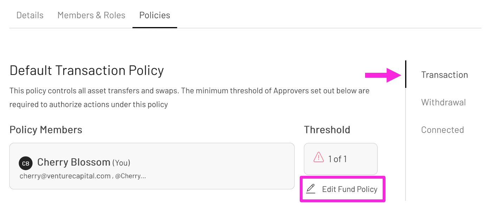Viewport: 487px width, 211px height.
Task: Click the Policy Members section header
Action: tap(46, 129)
